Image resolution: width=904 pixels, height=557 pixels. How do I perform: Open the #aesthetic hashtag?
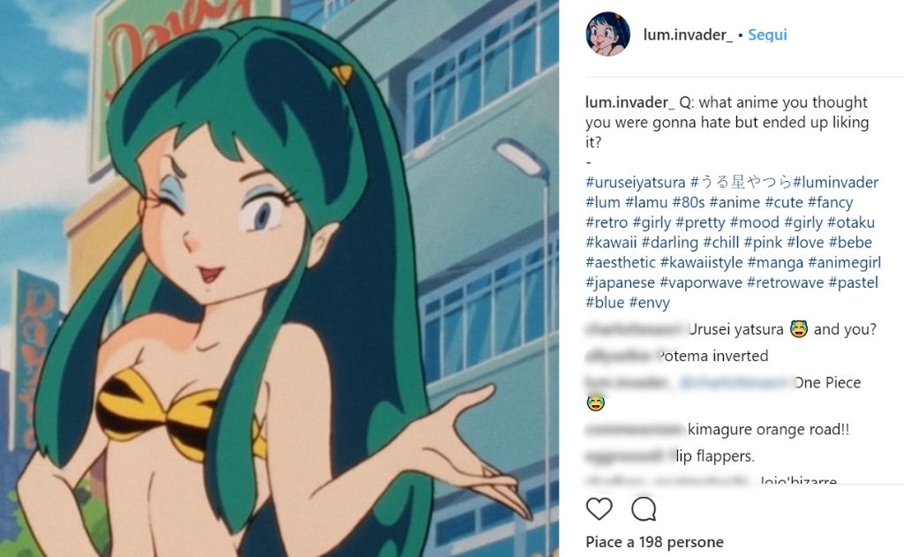coord(621,262)
